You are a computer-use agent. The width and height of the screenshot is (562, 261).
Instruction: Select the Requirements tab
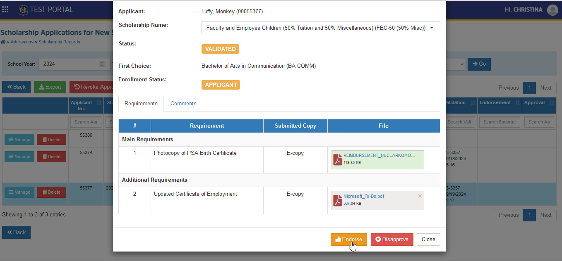click(x=141, y=104)
